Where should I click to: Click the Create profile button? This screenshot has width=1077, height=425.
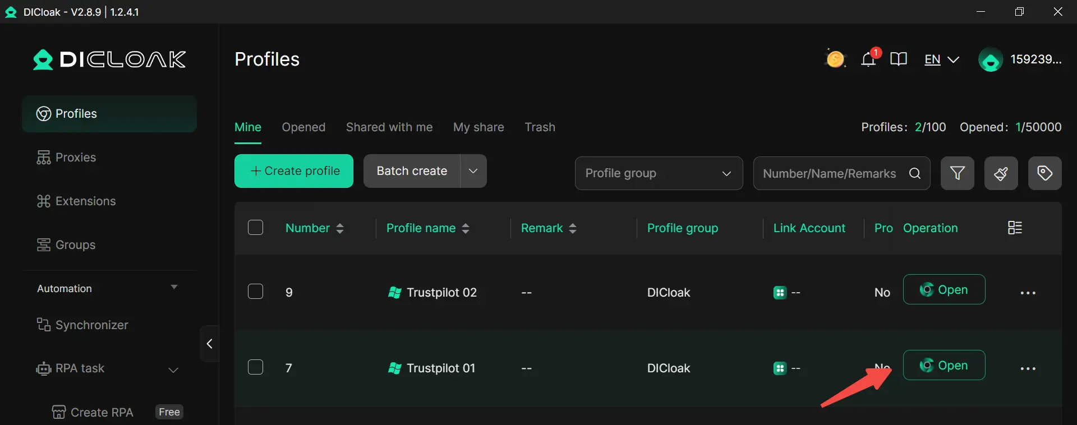[294, 171]
